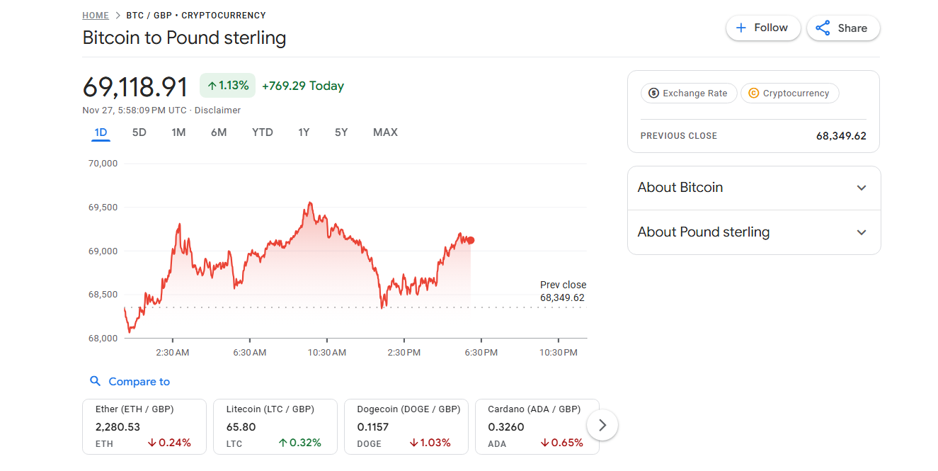Screen dimensions: 938x471
Task: Click the carousel next arrow
Action: tap(602, 425)
